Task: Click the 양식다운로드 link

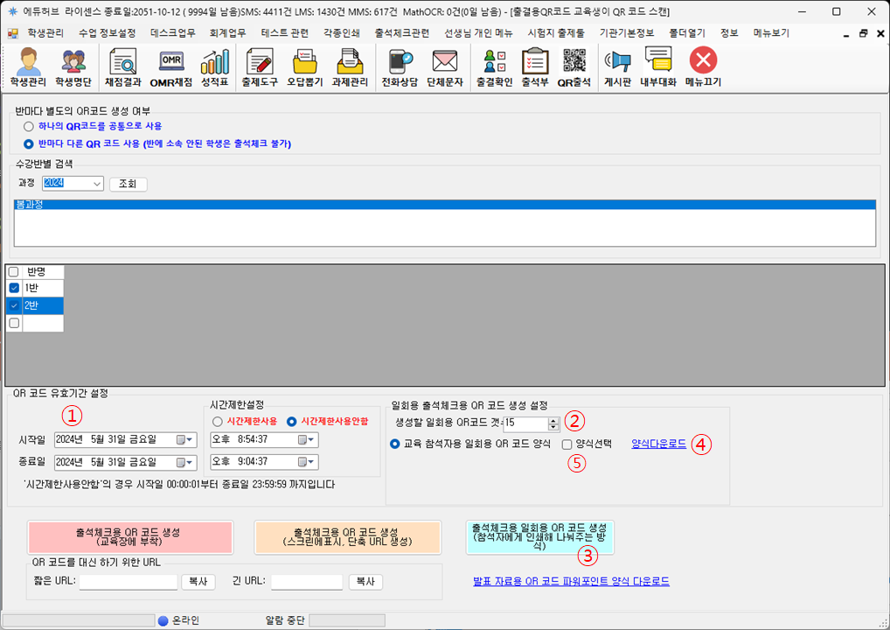Action: 658,444
